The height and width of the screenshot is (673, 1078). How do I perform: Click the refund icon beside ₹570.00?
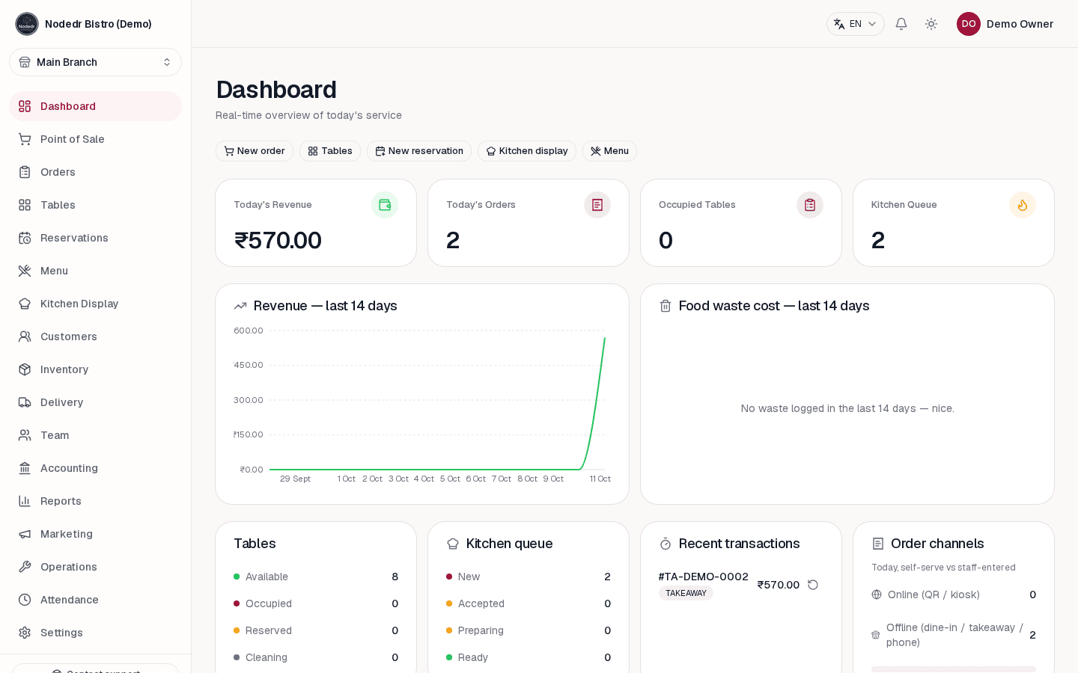(813, 585)
